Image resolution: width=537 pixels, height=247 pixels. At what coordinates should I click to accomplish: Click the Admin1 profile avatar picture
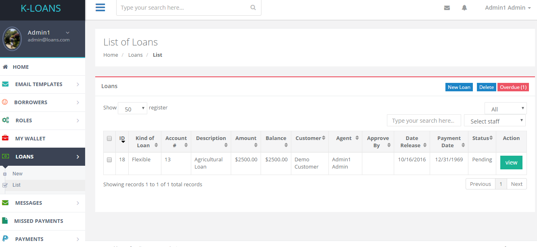(12, 39)
